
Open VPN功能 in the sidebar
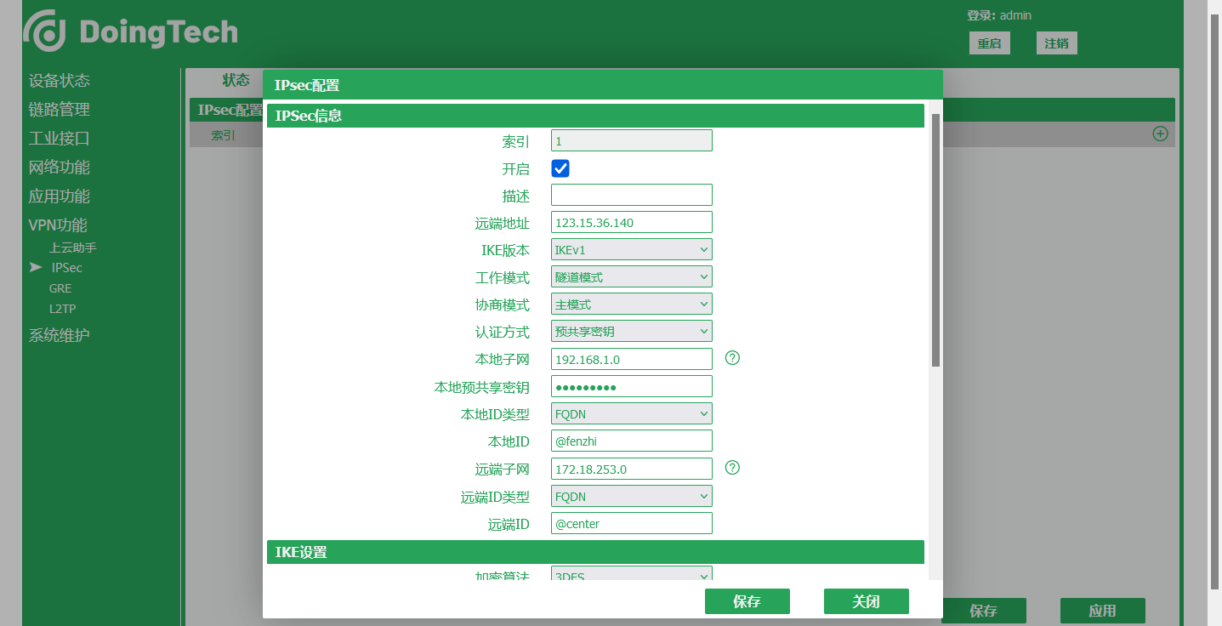click(58, 225)
